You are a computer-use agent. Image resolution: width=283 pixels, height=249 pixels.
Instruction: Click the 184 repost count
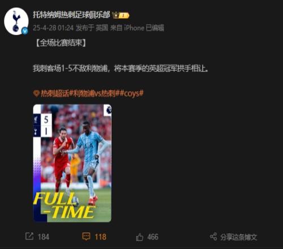click(44, 237)
